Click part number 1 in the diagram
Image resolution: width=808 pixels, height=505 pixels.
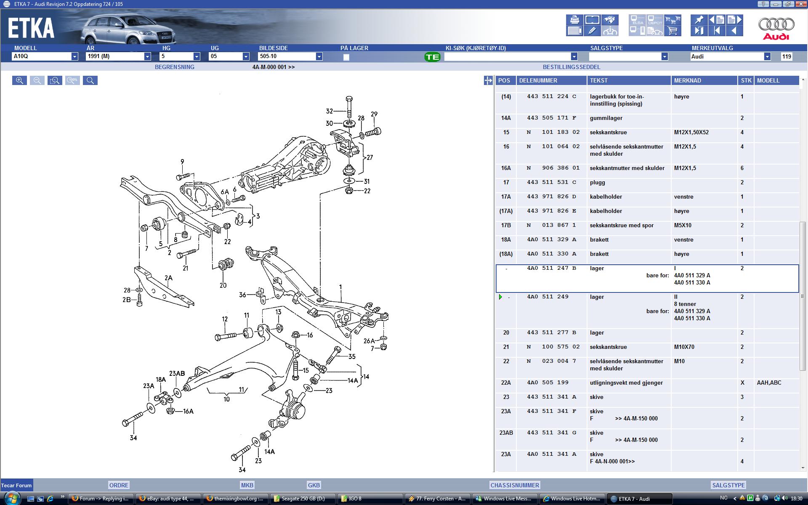click(340, 287)
